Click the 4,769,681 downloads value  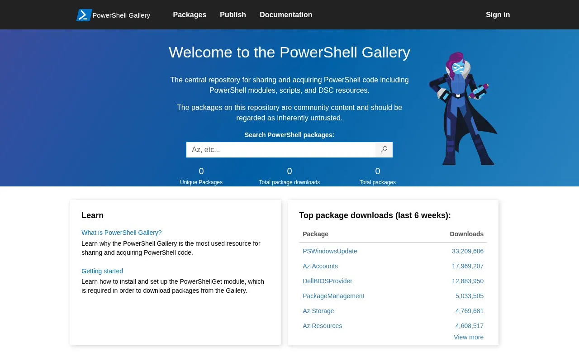pos(470,311)
